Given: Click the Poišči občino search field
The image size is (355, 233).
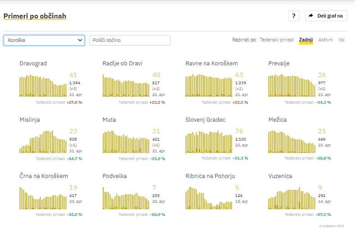Looking at the screenshot, I should pyautogui.click(x=130, y=40).
